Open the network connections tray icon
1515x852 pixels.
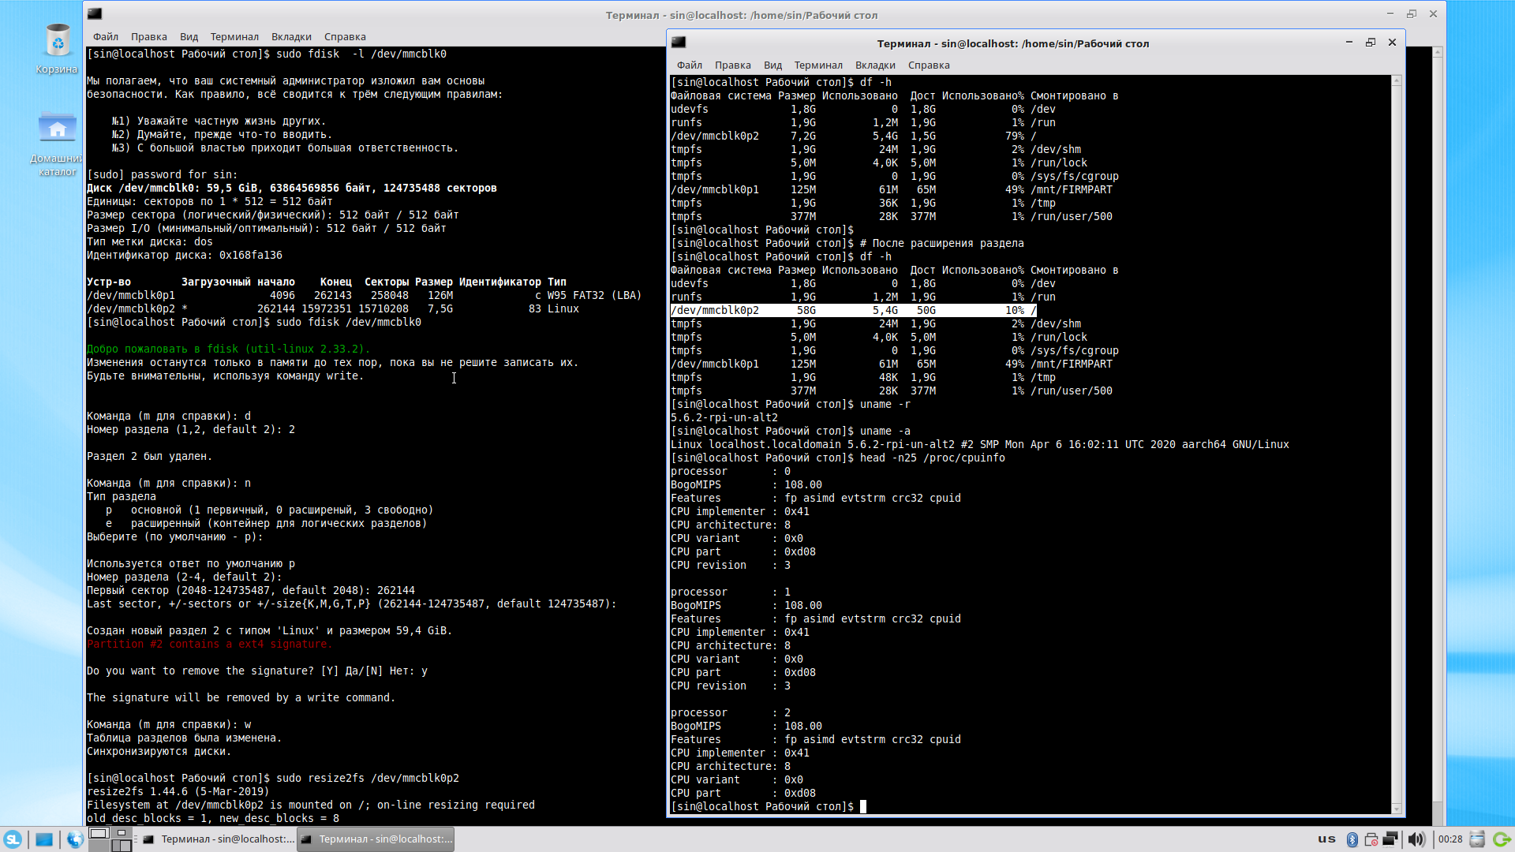(x=1390, y=839)
